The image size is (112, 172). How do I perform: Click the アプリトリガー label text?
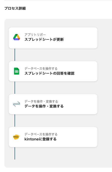[x=35, y=35]
